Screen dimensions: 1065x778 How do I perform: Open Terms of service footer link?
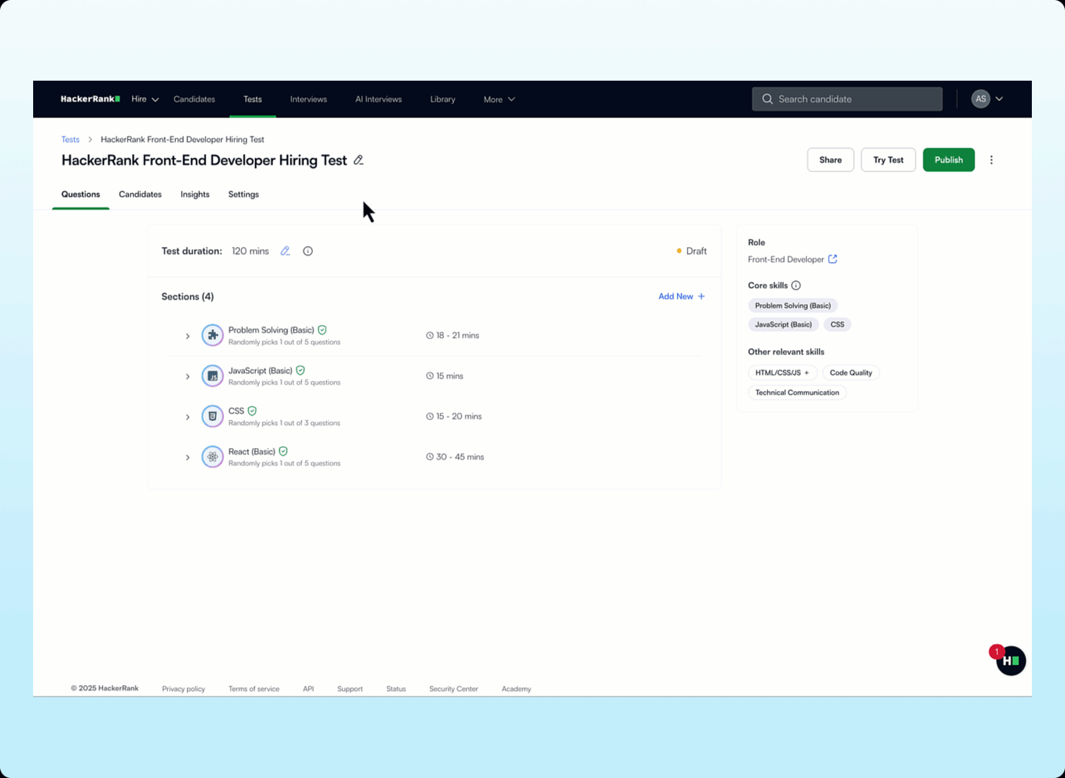(254, 689)
